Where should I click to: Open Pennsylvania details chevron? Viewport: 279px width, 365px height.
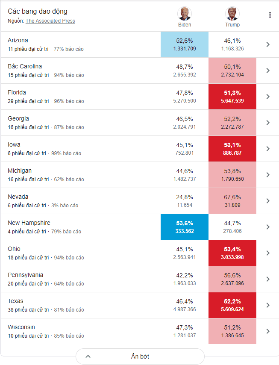click(x=268, y=279)
